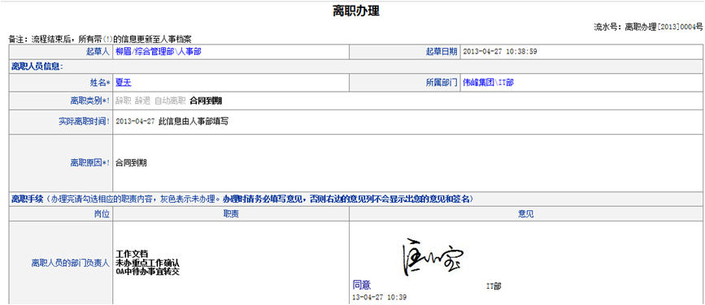Screen dimensions: 705x305
Task: Choose the 自动离职 resignation type
Action: pyautogui.click(x=170, y=101)
